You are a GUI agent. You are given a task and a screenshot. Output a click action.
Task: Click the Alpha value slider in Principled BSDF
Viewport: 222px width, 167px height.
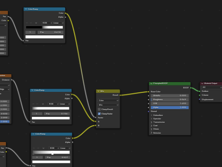(170, 107)
